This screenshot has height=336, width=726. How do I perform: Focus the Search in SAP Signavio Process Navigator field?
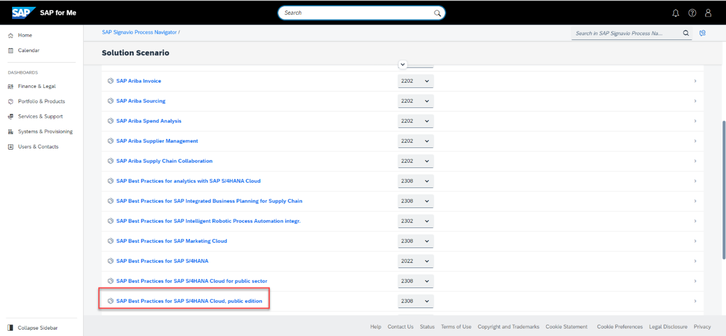(625, 33)
